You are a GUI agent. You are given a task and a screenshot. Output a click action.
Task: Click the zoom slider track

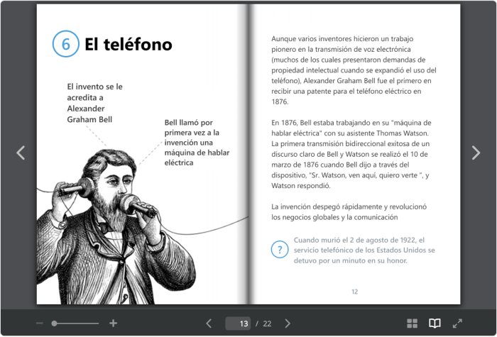click(x=75, y=324)
